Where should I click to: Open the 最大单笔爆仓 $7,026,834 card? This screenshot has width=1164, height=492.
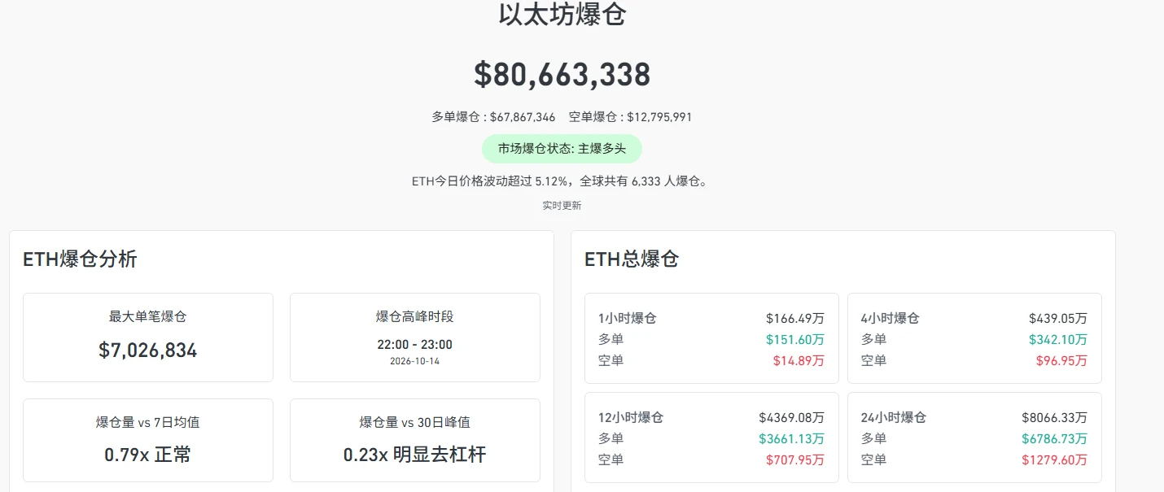tap(148, 337)
